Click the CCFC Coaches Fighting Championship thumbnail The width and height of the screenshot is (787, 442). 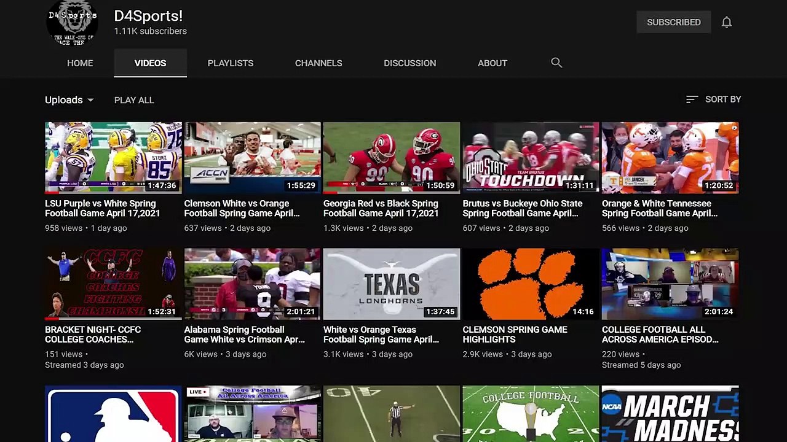coord(113,284)
